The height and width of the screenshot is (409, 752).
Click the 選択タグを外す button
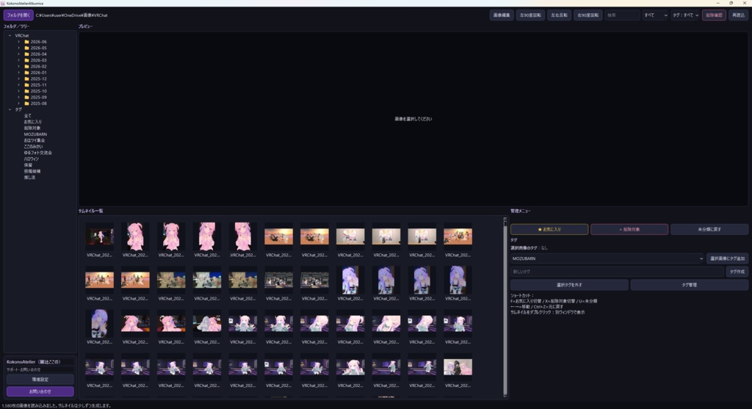click(x=569, y=285)
